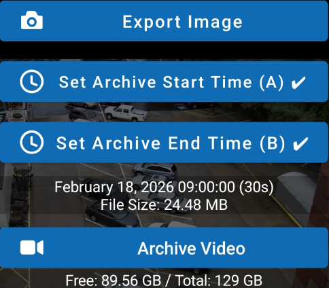The width and height of the screenshot is (329, 288).
Task: Select Set Archive Start Time (A)
Action: coord(171,82)
